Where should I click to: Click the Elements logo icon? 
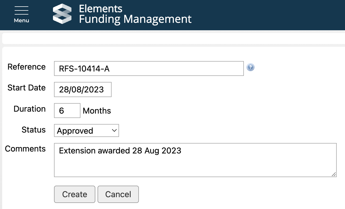62,14
